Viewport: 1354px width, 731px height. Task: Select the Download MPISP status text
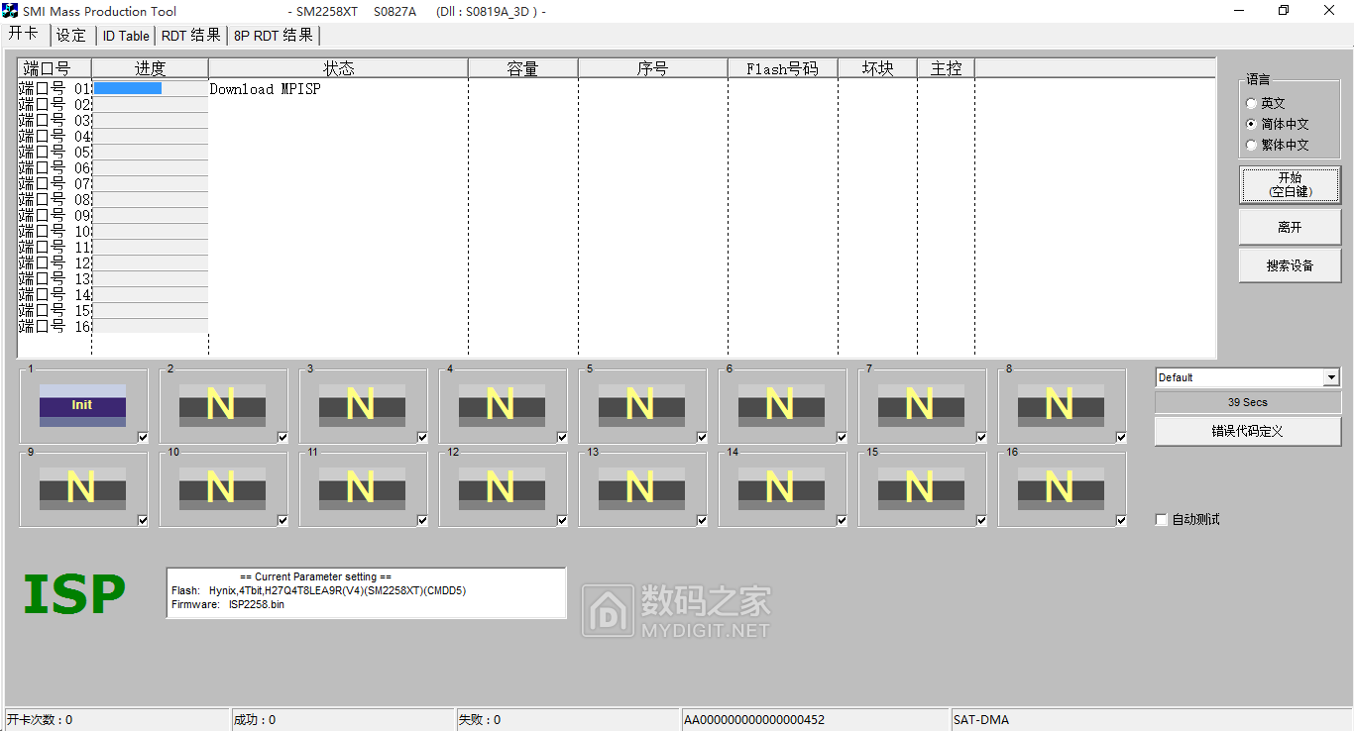coord(266,89)
